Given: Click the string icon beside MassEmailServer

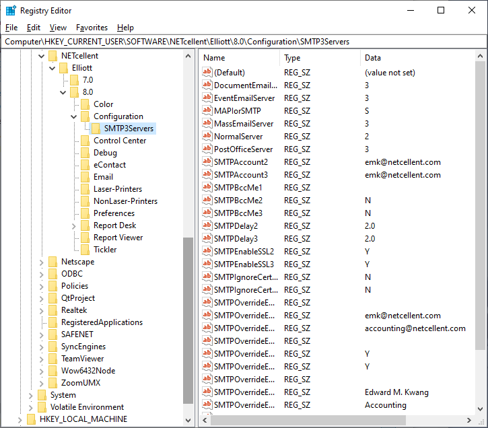Looking at the screenshot, I should coord(207,123).
